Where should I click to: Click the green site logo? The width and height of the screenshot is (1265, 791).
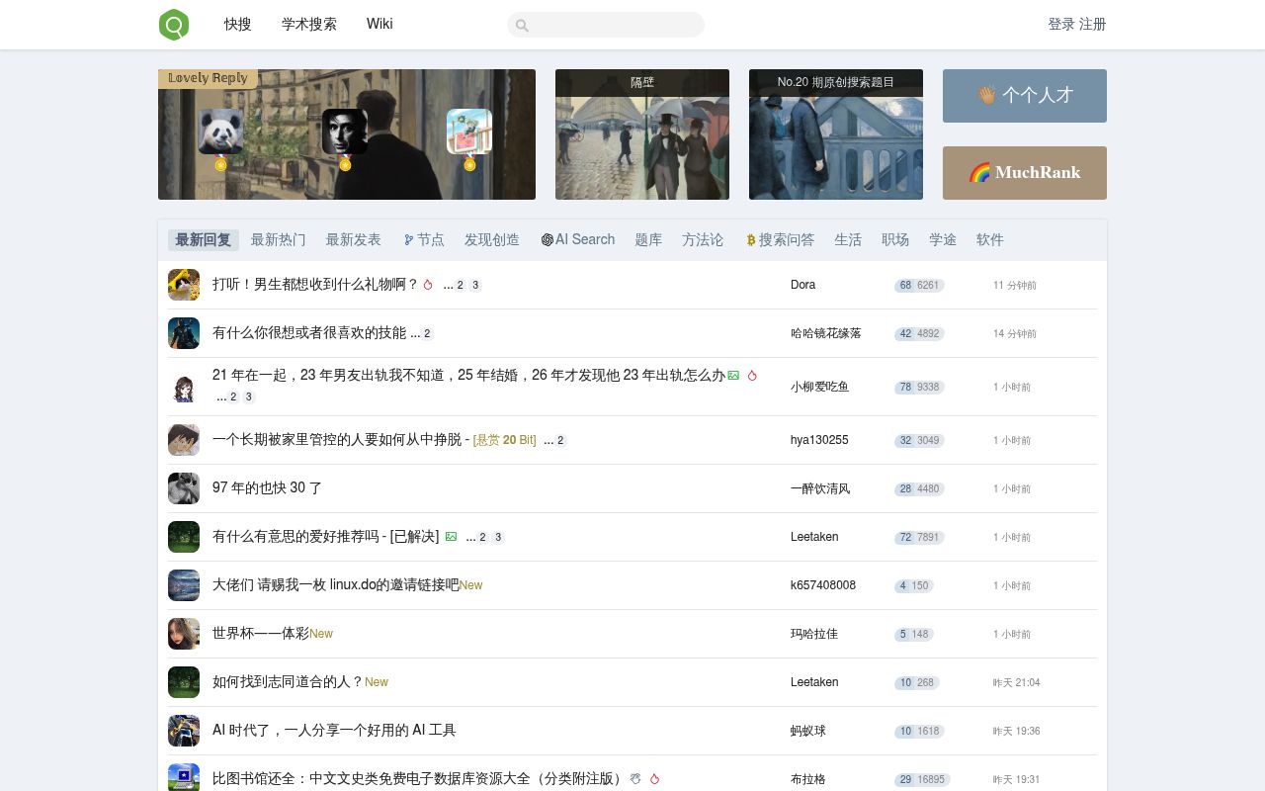174,25
